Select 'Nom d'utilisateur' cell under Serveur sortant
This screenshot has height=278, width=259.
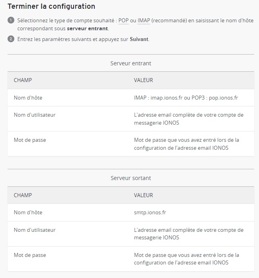click(35, 230)
